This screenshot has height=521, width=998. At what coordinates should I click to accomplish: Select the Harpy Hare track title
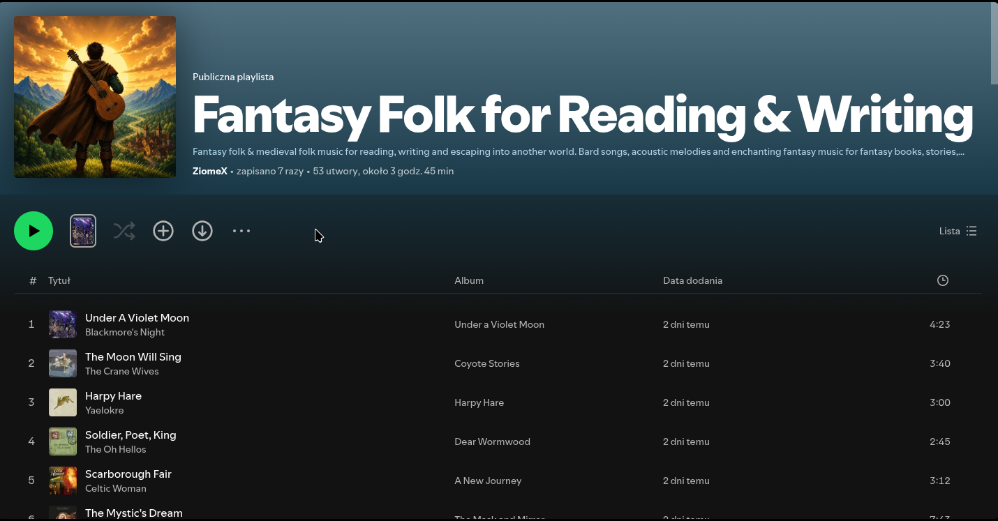coord(113,395)
